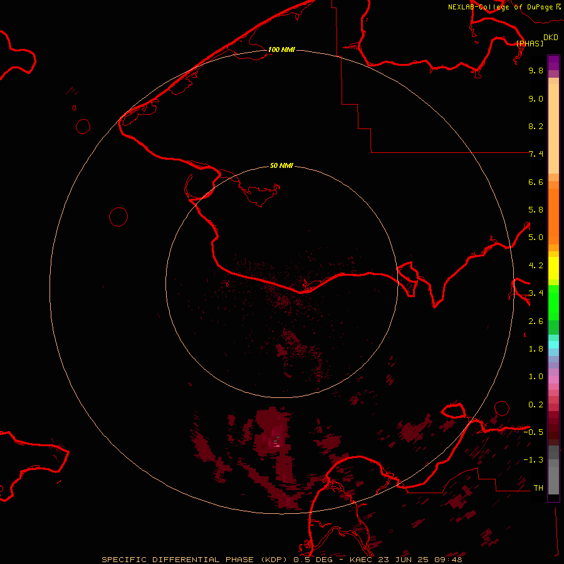Click the -0.5 legend value

point(533,432)
